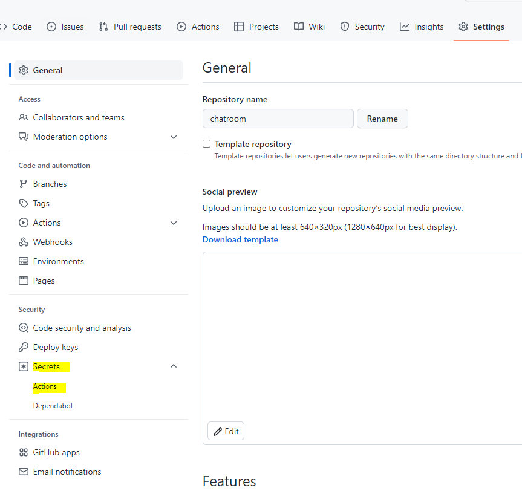Expand Moderation options chevron
Viewport: 522px width, 494px height.
174,137
